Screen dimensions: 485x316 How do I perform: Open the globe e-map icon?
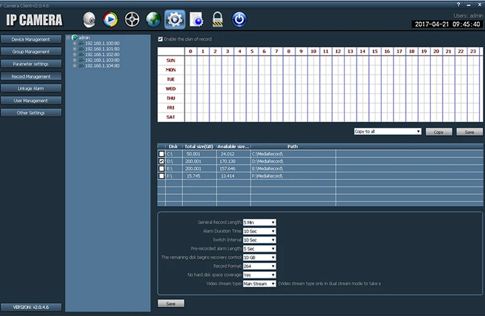coord(153,19)
